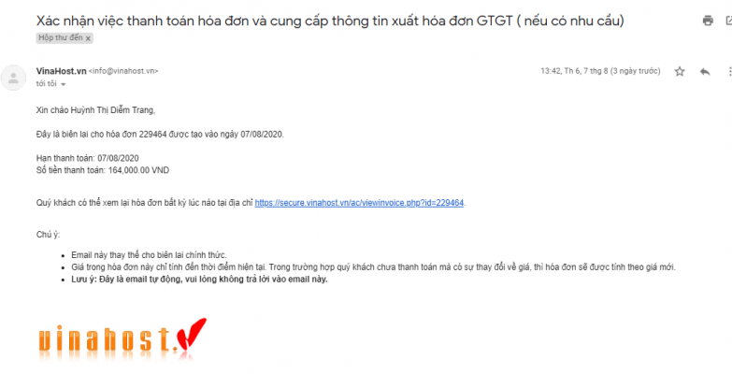Viewport: 732px width, 374px height.
Task: Click the 'Hộp thư đến' inbox label
Action: click(x=61, y=38)
